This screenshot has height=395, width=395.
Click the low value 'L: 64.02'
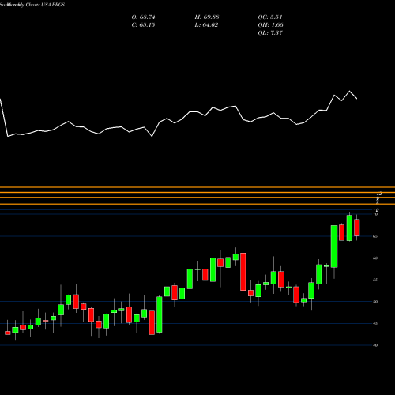click(x=206, y=25)
